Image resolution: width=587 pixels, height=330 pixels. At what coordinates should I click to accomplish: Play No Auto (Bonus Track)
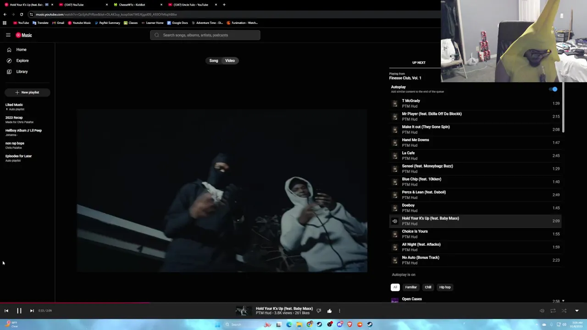point(475,260)
